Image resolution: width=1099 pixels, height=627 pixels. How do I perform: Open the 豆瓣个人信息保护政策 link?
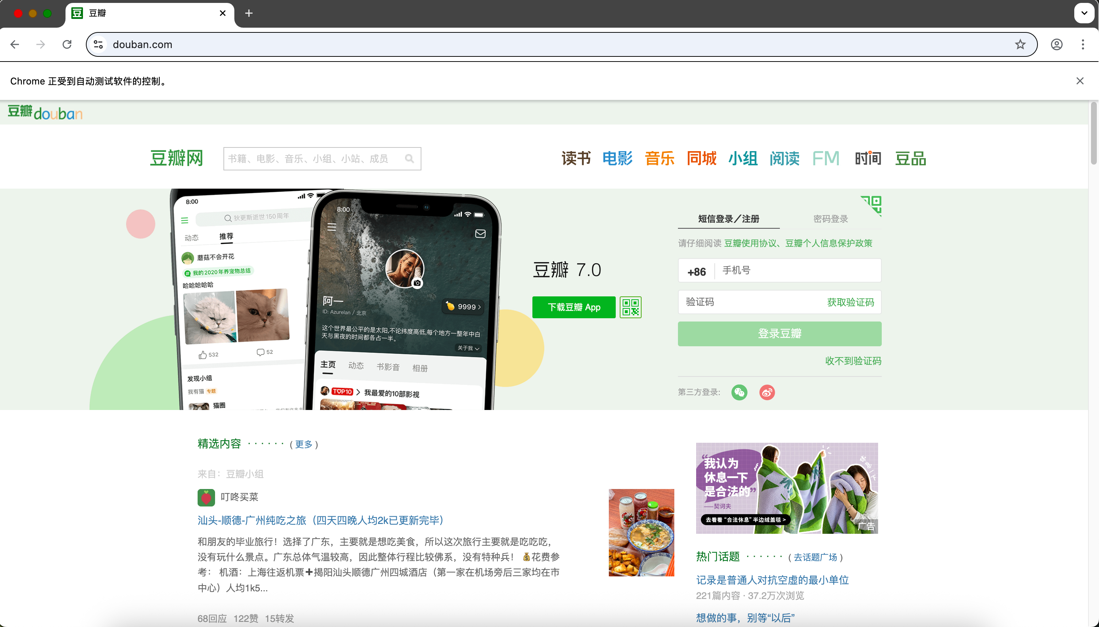[829, 243]
